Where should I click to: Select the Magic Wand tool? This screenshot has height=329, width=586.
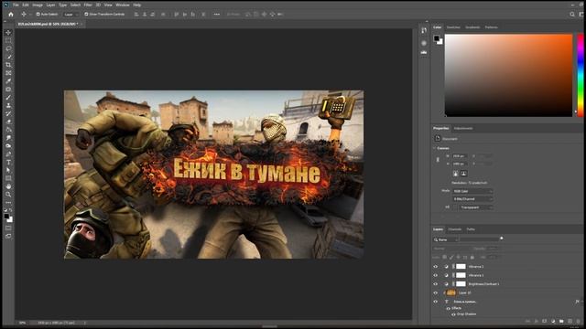(8, 57)
